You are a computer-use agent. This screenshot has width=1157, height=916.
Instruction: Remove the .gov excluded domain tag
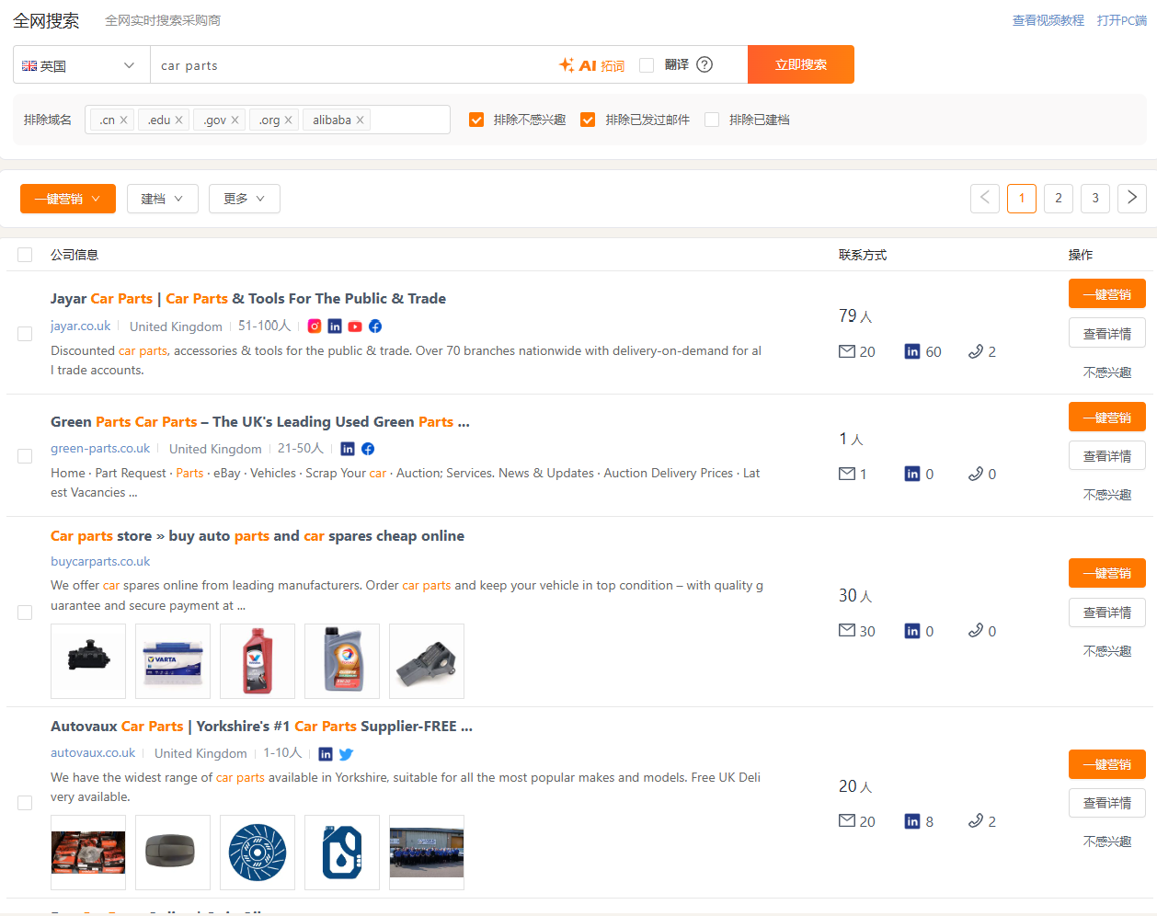point(235,120)
